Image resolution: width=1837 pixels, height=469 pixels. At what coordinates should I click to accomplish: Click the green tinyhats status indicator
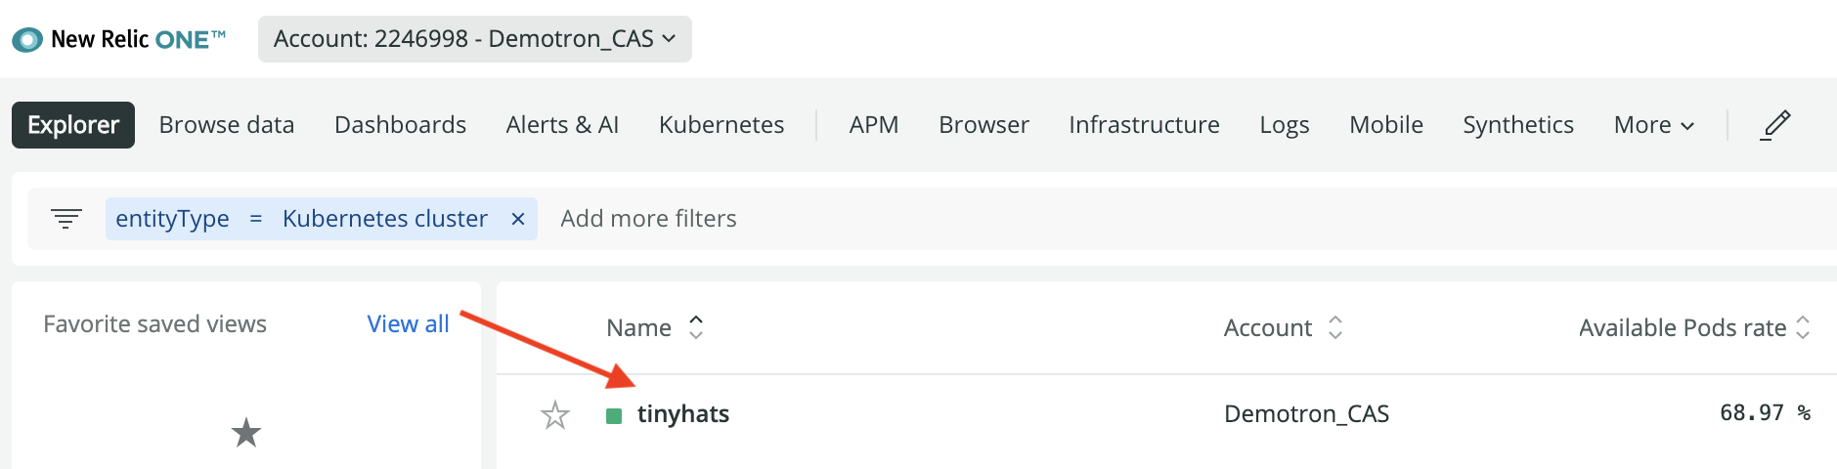pos(614,416)
